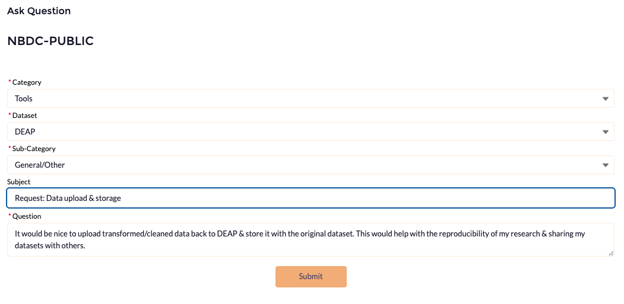Viewport: 624px width, 304px height.
Task: Open the Category dropdown showing Tools
Action: [311, 98]
